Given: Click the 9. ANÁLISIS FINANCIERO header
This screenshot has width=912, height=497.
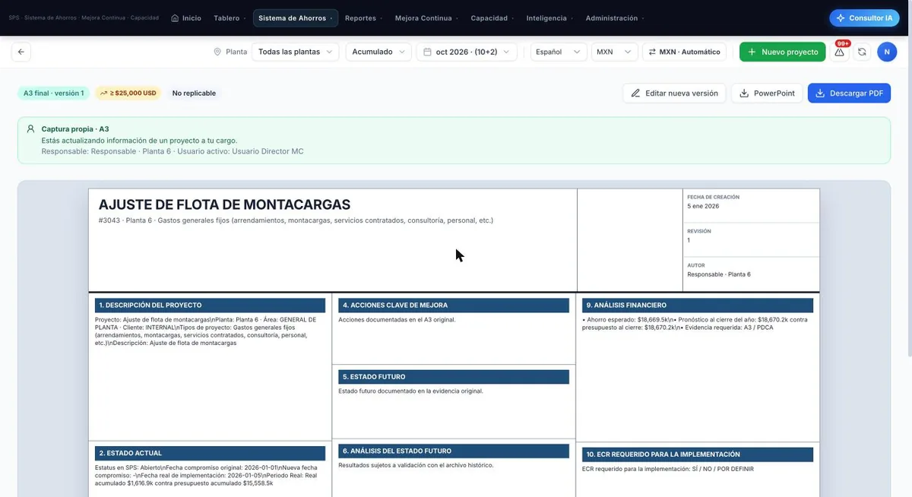Looking at the screenshot, I should [698, 305].
